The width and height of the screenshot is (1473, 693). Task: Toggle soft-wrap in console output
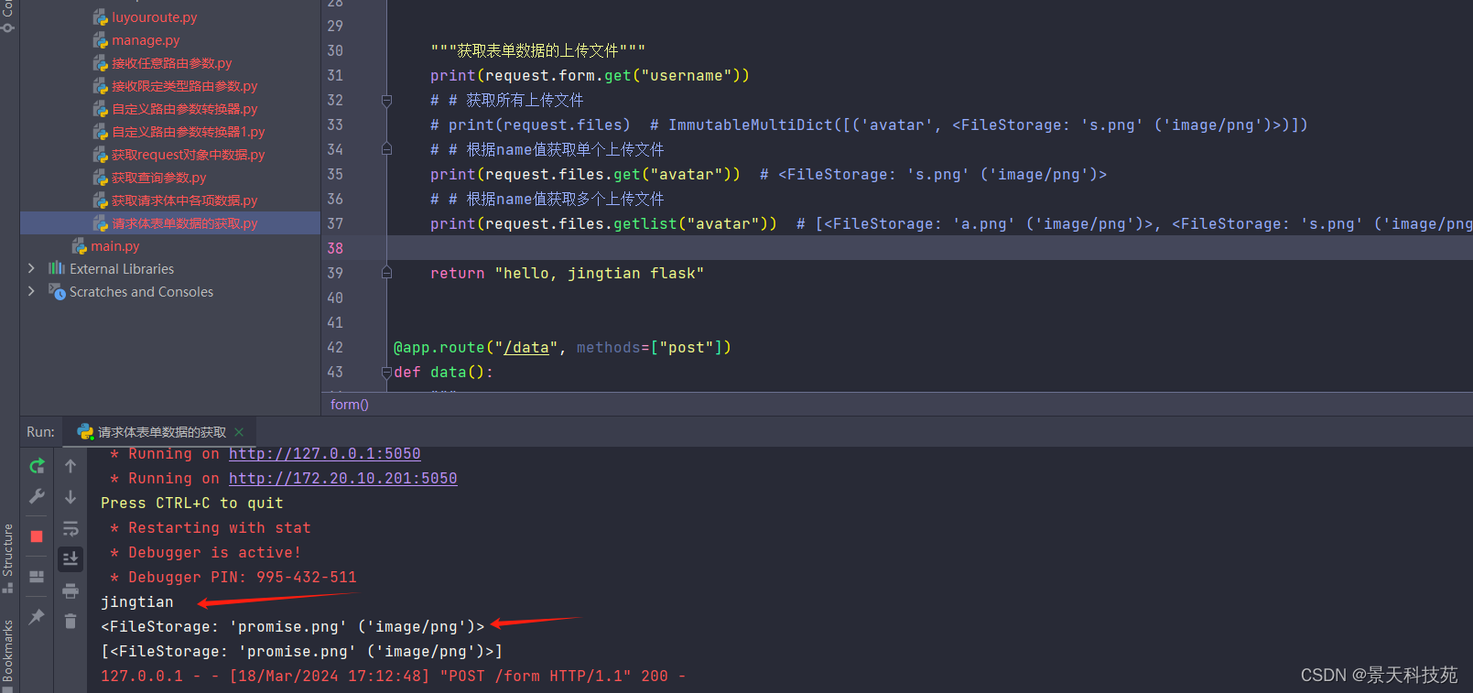[70, 528]
